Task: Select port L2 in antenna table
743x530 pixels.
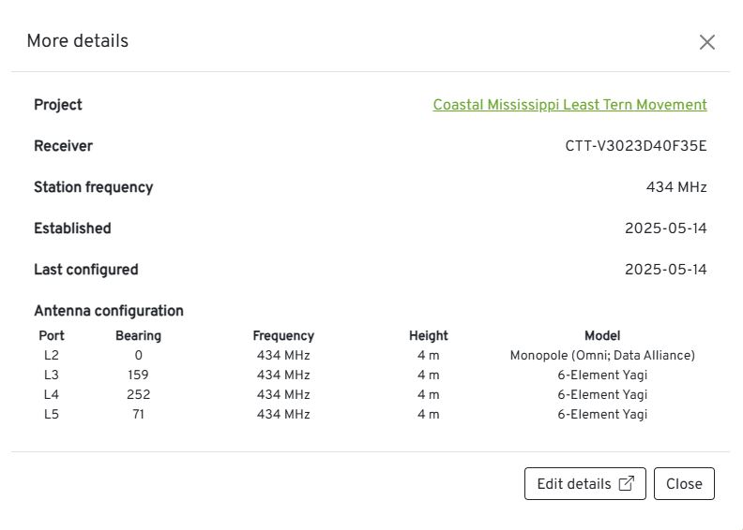Action: click(x=52, y=356)
